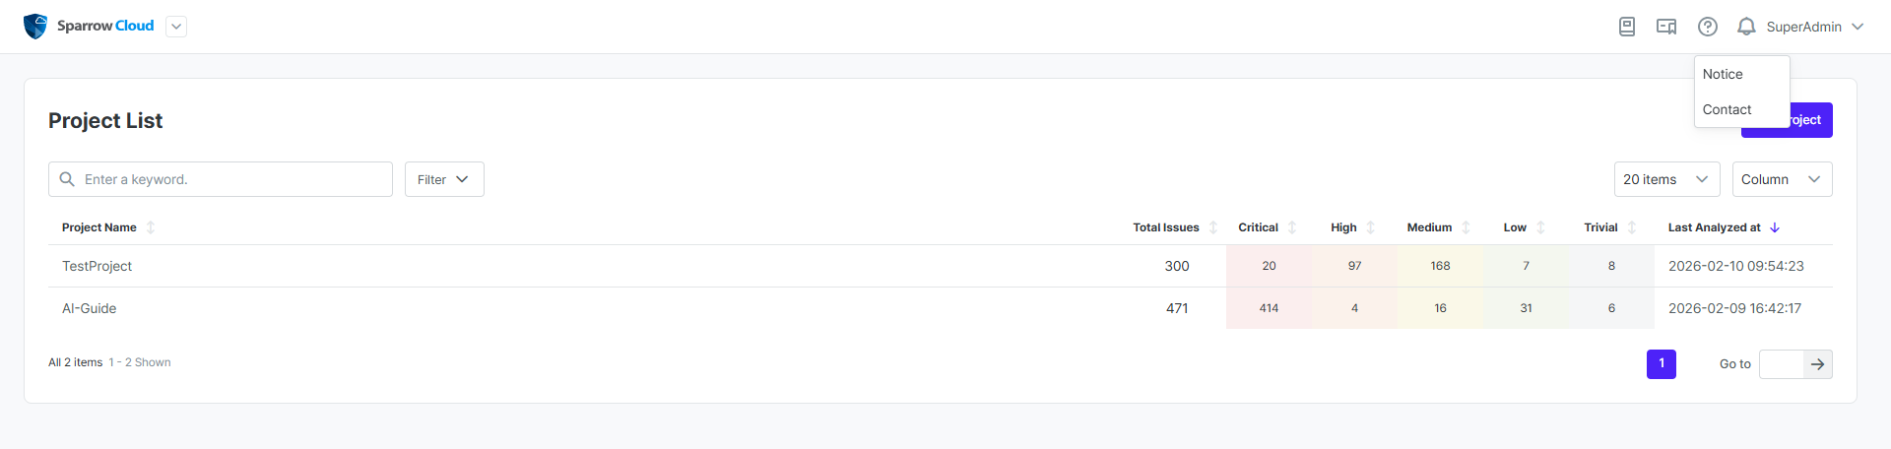
Task: Sort by Last Analyzed at arrow
Action: tap(1775, 227)
